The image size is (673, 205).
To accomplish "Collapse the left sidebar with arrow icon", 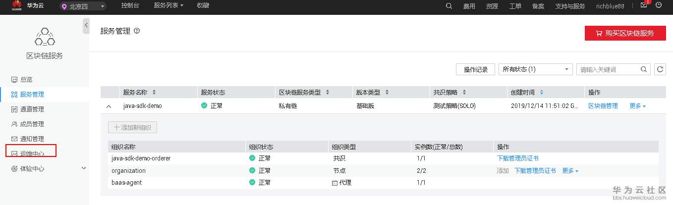I will pyautogui.click(x=86, y=25).
